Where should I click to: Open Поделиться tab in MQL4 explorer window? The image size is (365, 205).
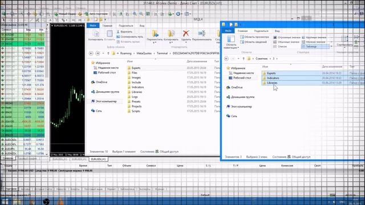pyautogui.click(x=126, y=26)
